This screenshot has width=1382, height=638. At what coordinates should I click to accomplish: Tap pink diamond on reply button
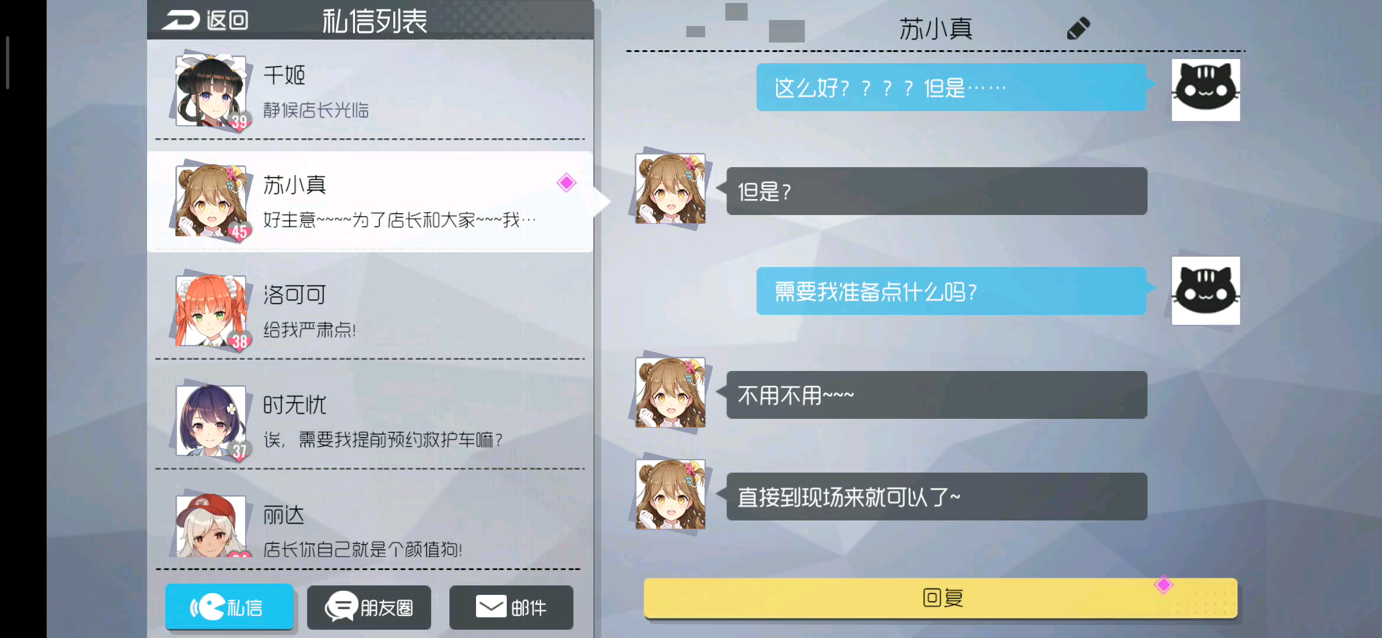click(1163, 585)
